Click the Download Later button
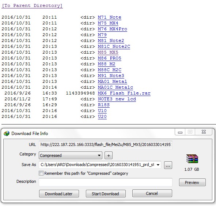The image size is (216, 208). click(59, 194)
